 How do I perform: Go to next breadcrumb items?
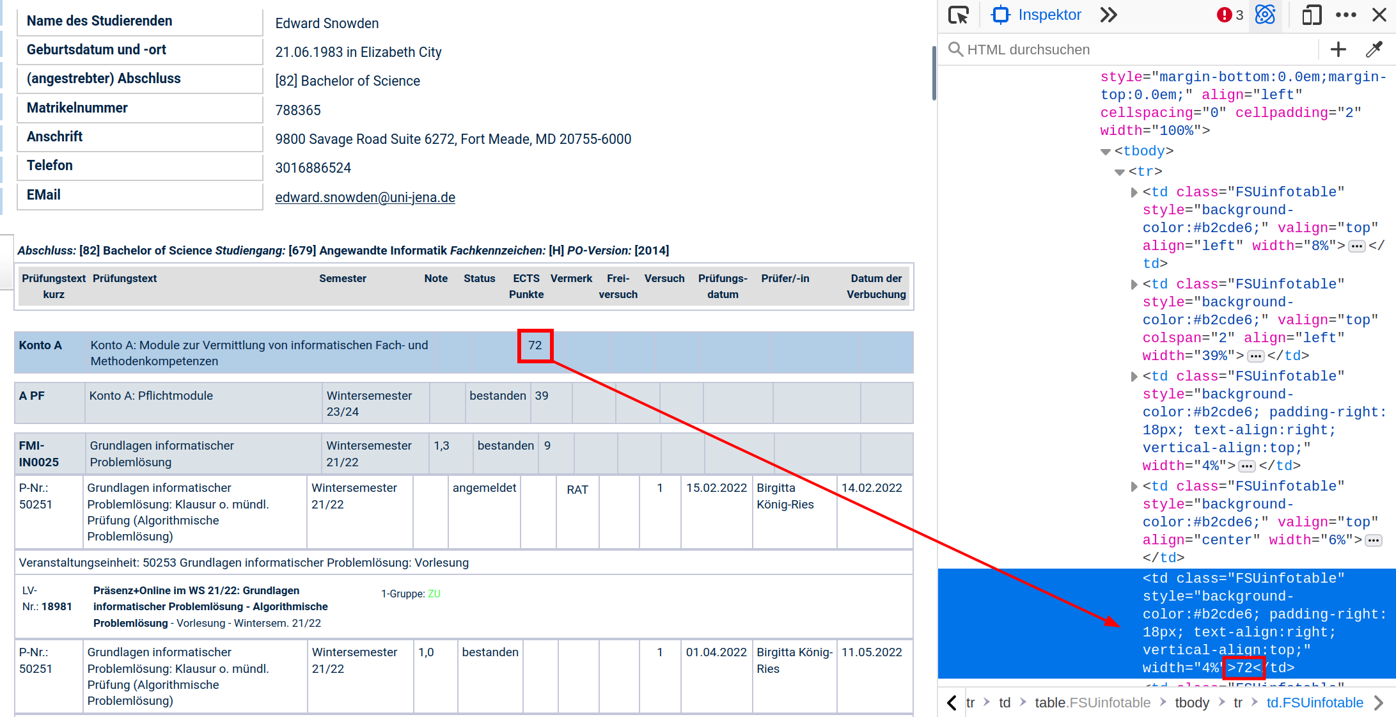coord(1379,702)
